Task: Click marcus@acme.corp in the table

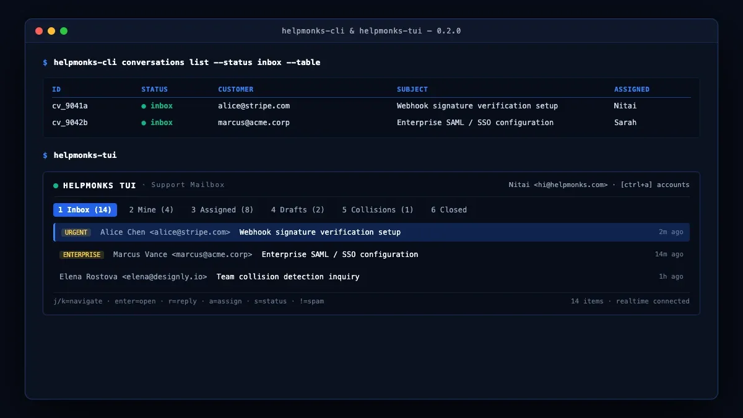Action: 254,123
